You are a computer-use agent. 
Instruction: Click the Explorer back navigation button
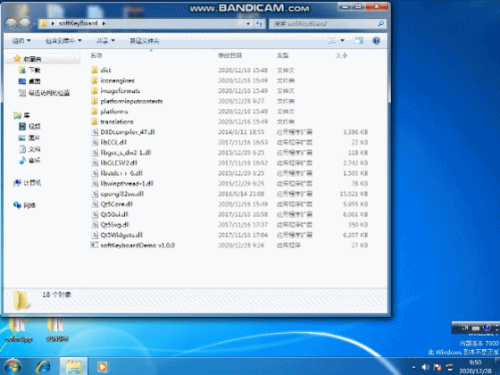(12, 23)
